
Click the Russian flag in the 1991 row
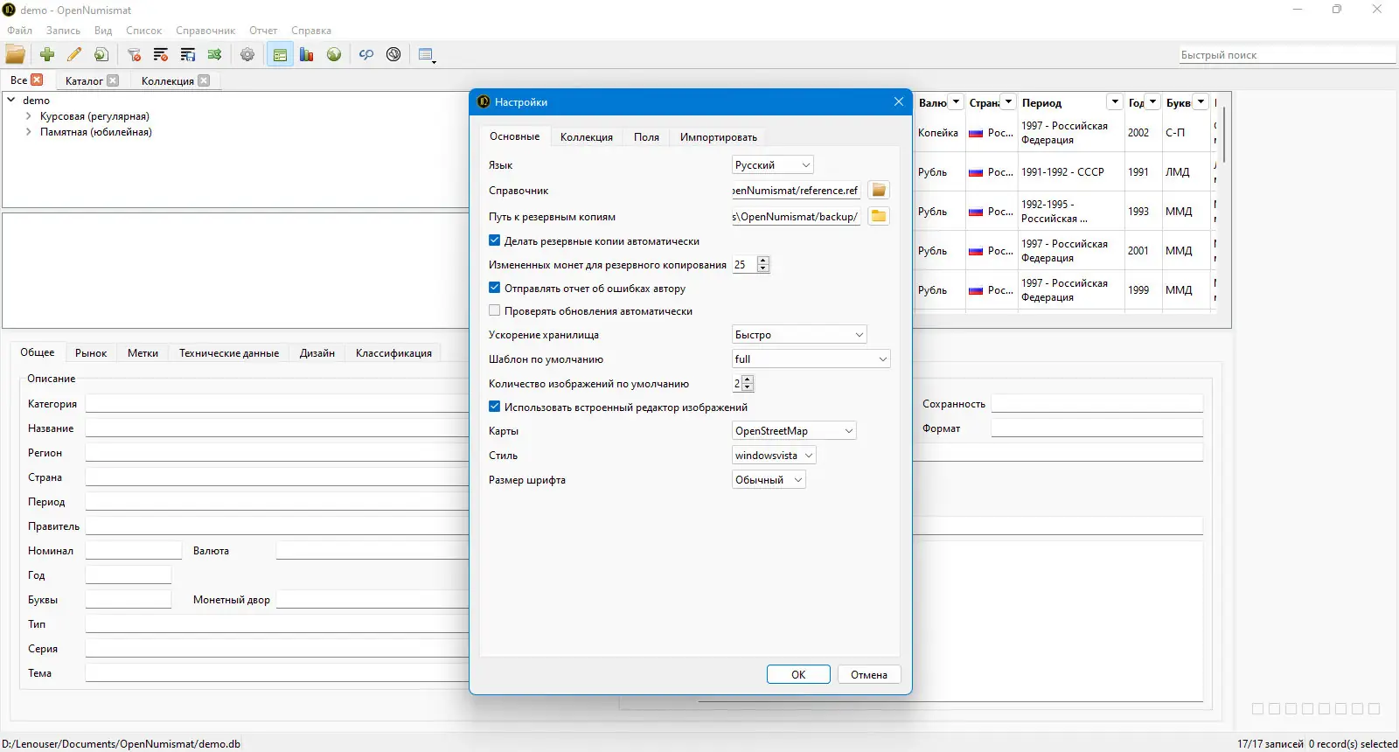976,172
